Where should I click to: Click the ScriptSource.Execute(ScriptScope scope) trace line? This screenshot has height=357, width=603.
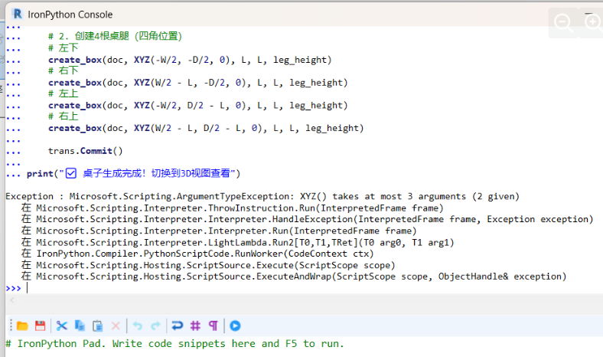point(207,265)
